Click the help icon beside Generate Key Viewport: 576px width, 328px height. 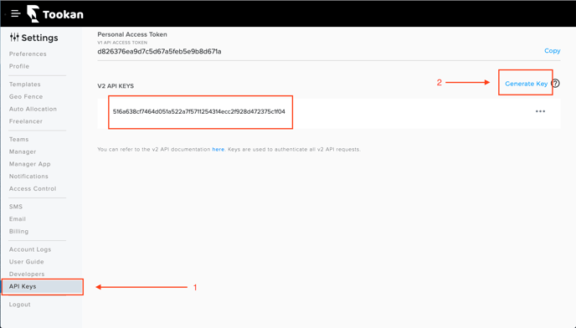pyautogui.click(x=555, y=84)
